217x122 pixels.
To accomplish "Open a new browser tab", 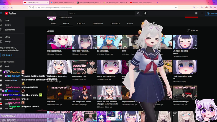I will (x=157, y=3).
